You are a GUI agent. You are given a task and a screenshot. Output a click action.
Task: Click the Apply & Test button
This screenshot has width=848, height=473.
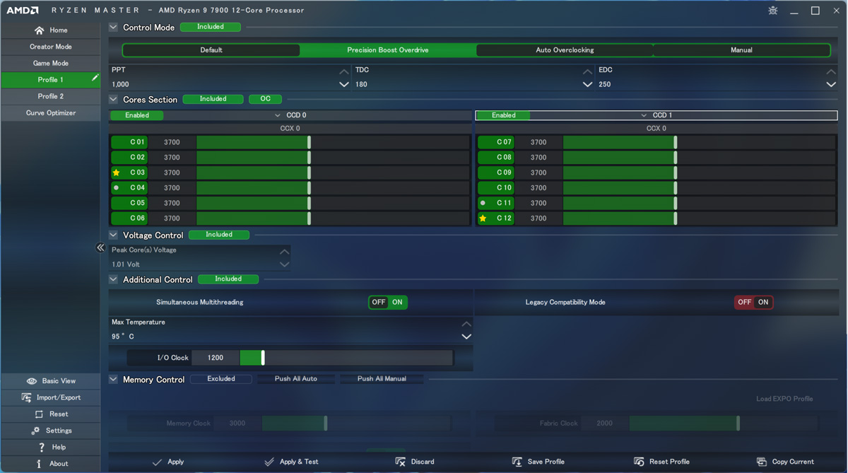(291, 462)
